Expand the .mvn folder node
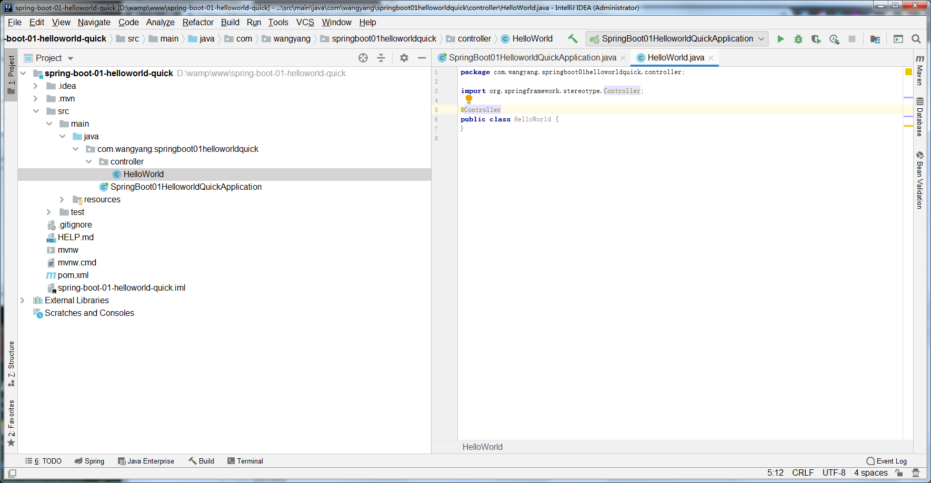Image resolution: width=931 pixels, height=483 pixels. pos(36,98)
